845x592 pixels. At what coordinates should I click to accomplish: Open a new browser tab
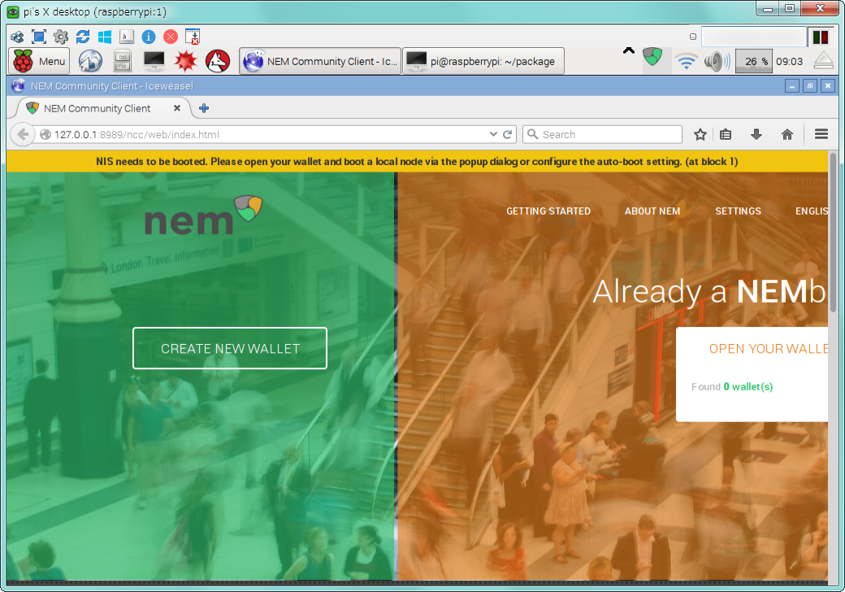coord(204,108)
